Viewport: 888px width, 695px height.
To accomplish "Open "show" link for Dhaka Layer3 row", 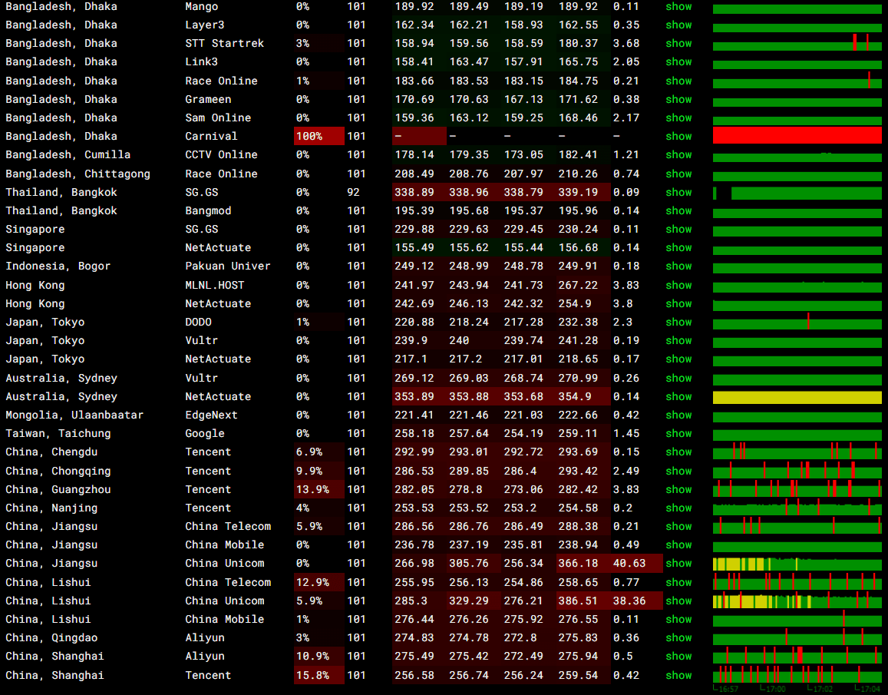I will point(678,25).
